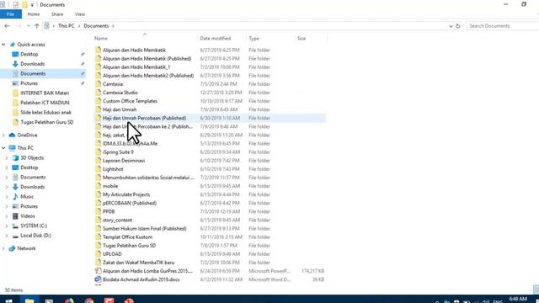Select Biodata Achmad Arifudin 2019.docx Word icon
Screen dimensions: 539x303
pyautogui.click(x=98, y=279)
